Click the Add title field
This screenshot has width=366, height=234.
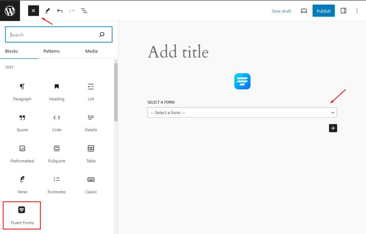coord(178,52)
